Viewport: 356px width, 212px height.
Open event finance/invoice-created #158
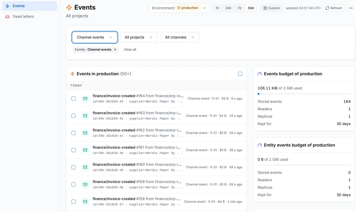pos(156,202)
